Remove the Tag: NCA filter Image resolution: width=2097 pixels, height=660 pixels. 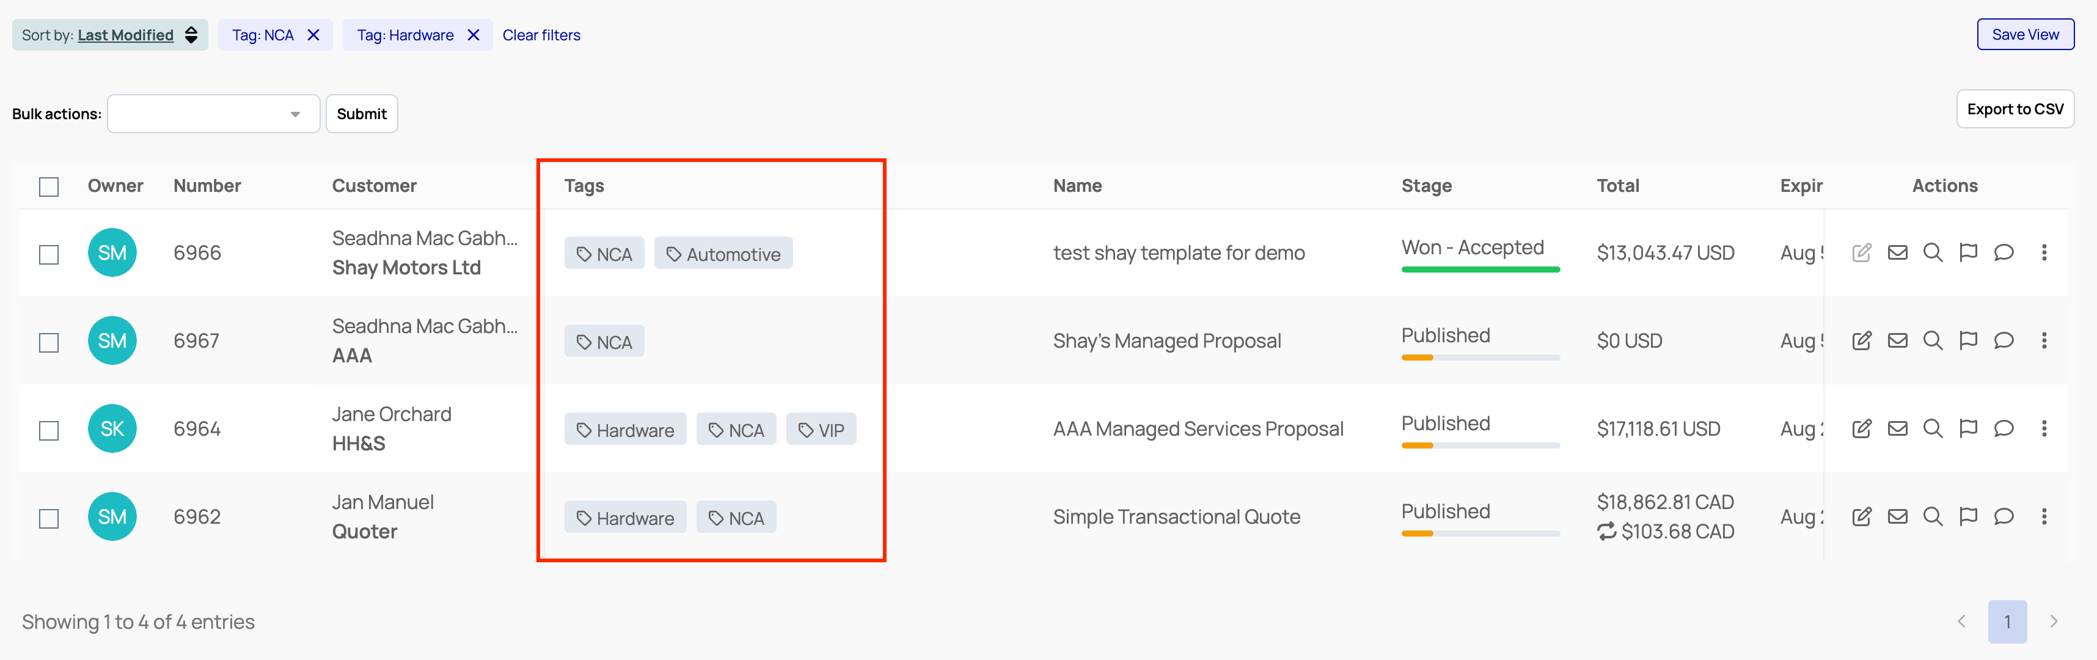[313, 35]
